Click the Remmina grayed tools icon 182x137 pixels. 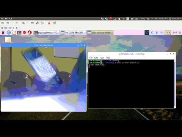tap(42, 23)
